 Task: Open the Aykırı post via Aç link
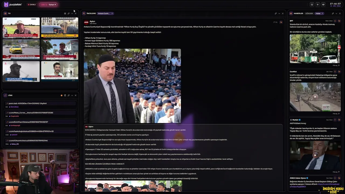275,22
